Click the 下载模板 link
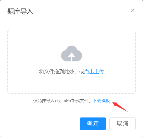Screen dimensions: 143x137 (x=101, y=101)
